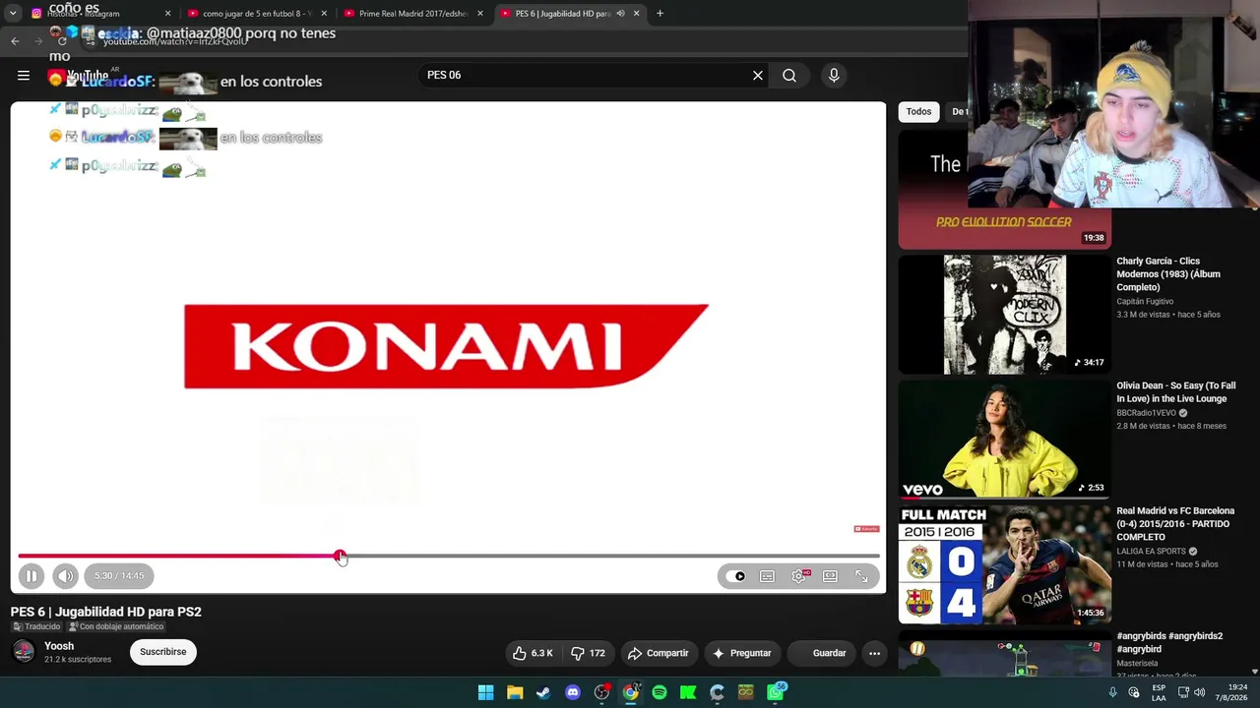Start voice search with the microphone
This screenshot has height=708, width=1260.
coord(834,75)
